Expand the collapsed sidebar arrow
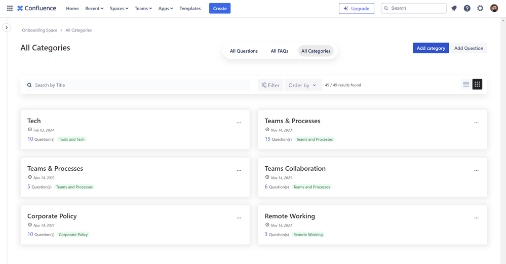506x264 pixels. click(7, 27)
